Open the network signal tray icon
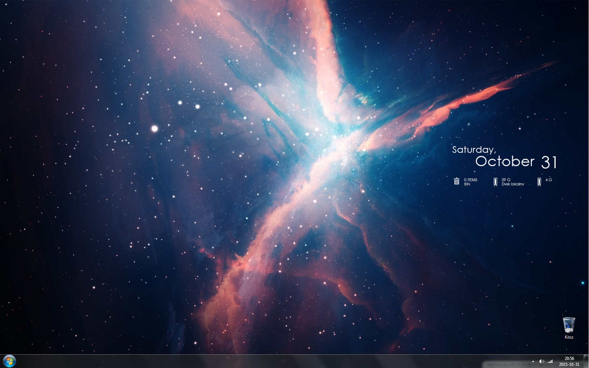The width and height of the screenshot is (589, 368). coord(550,361)
